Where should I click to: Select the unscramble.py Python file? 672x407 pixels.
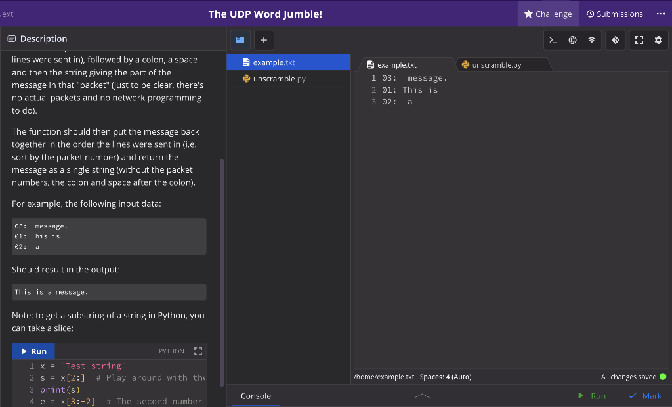pyautogui.click(x=279, y=78)
